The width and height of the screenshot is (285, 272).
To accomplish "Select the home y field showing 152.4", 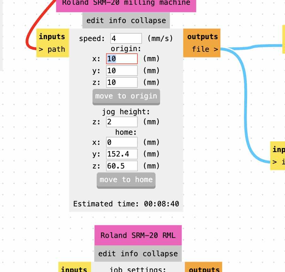I will [122, 154].
